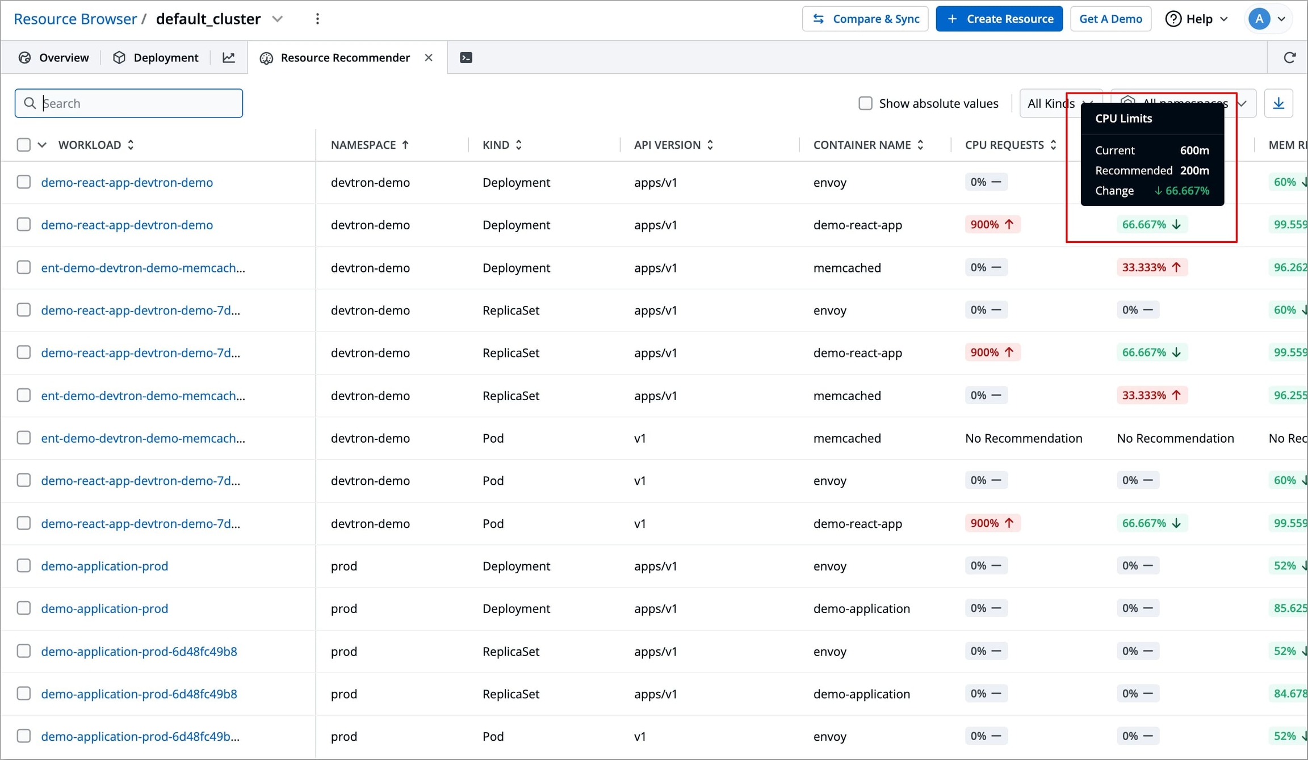This screenshot has width=1308, height=760.
Task: Check the select-all workloads checkbox
Action: 23,145
